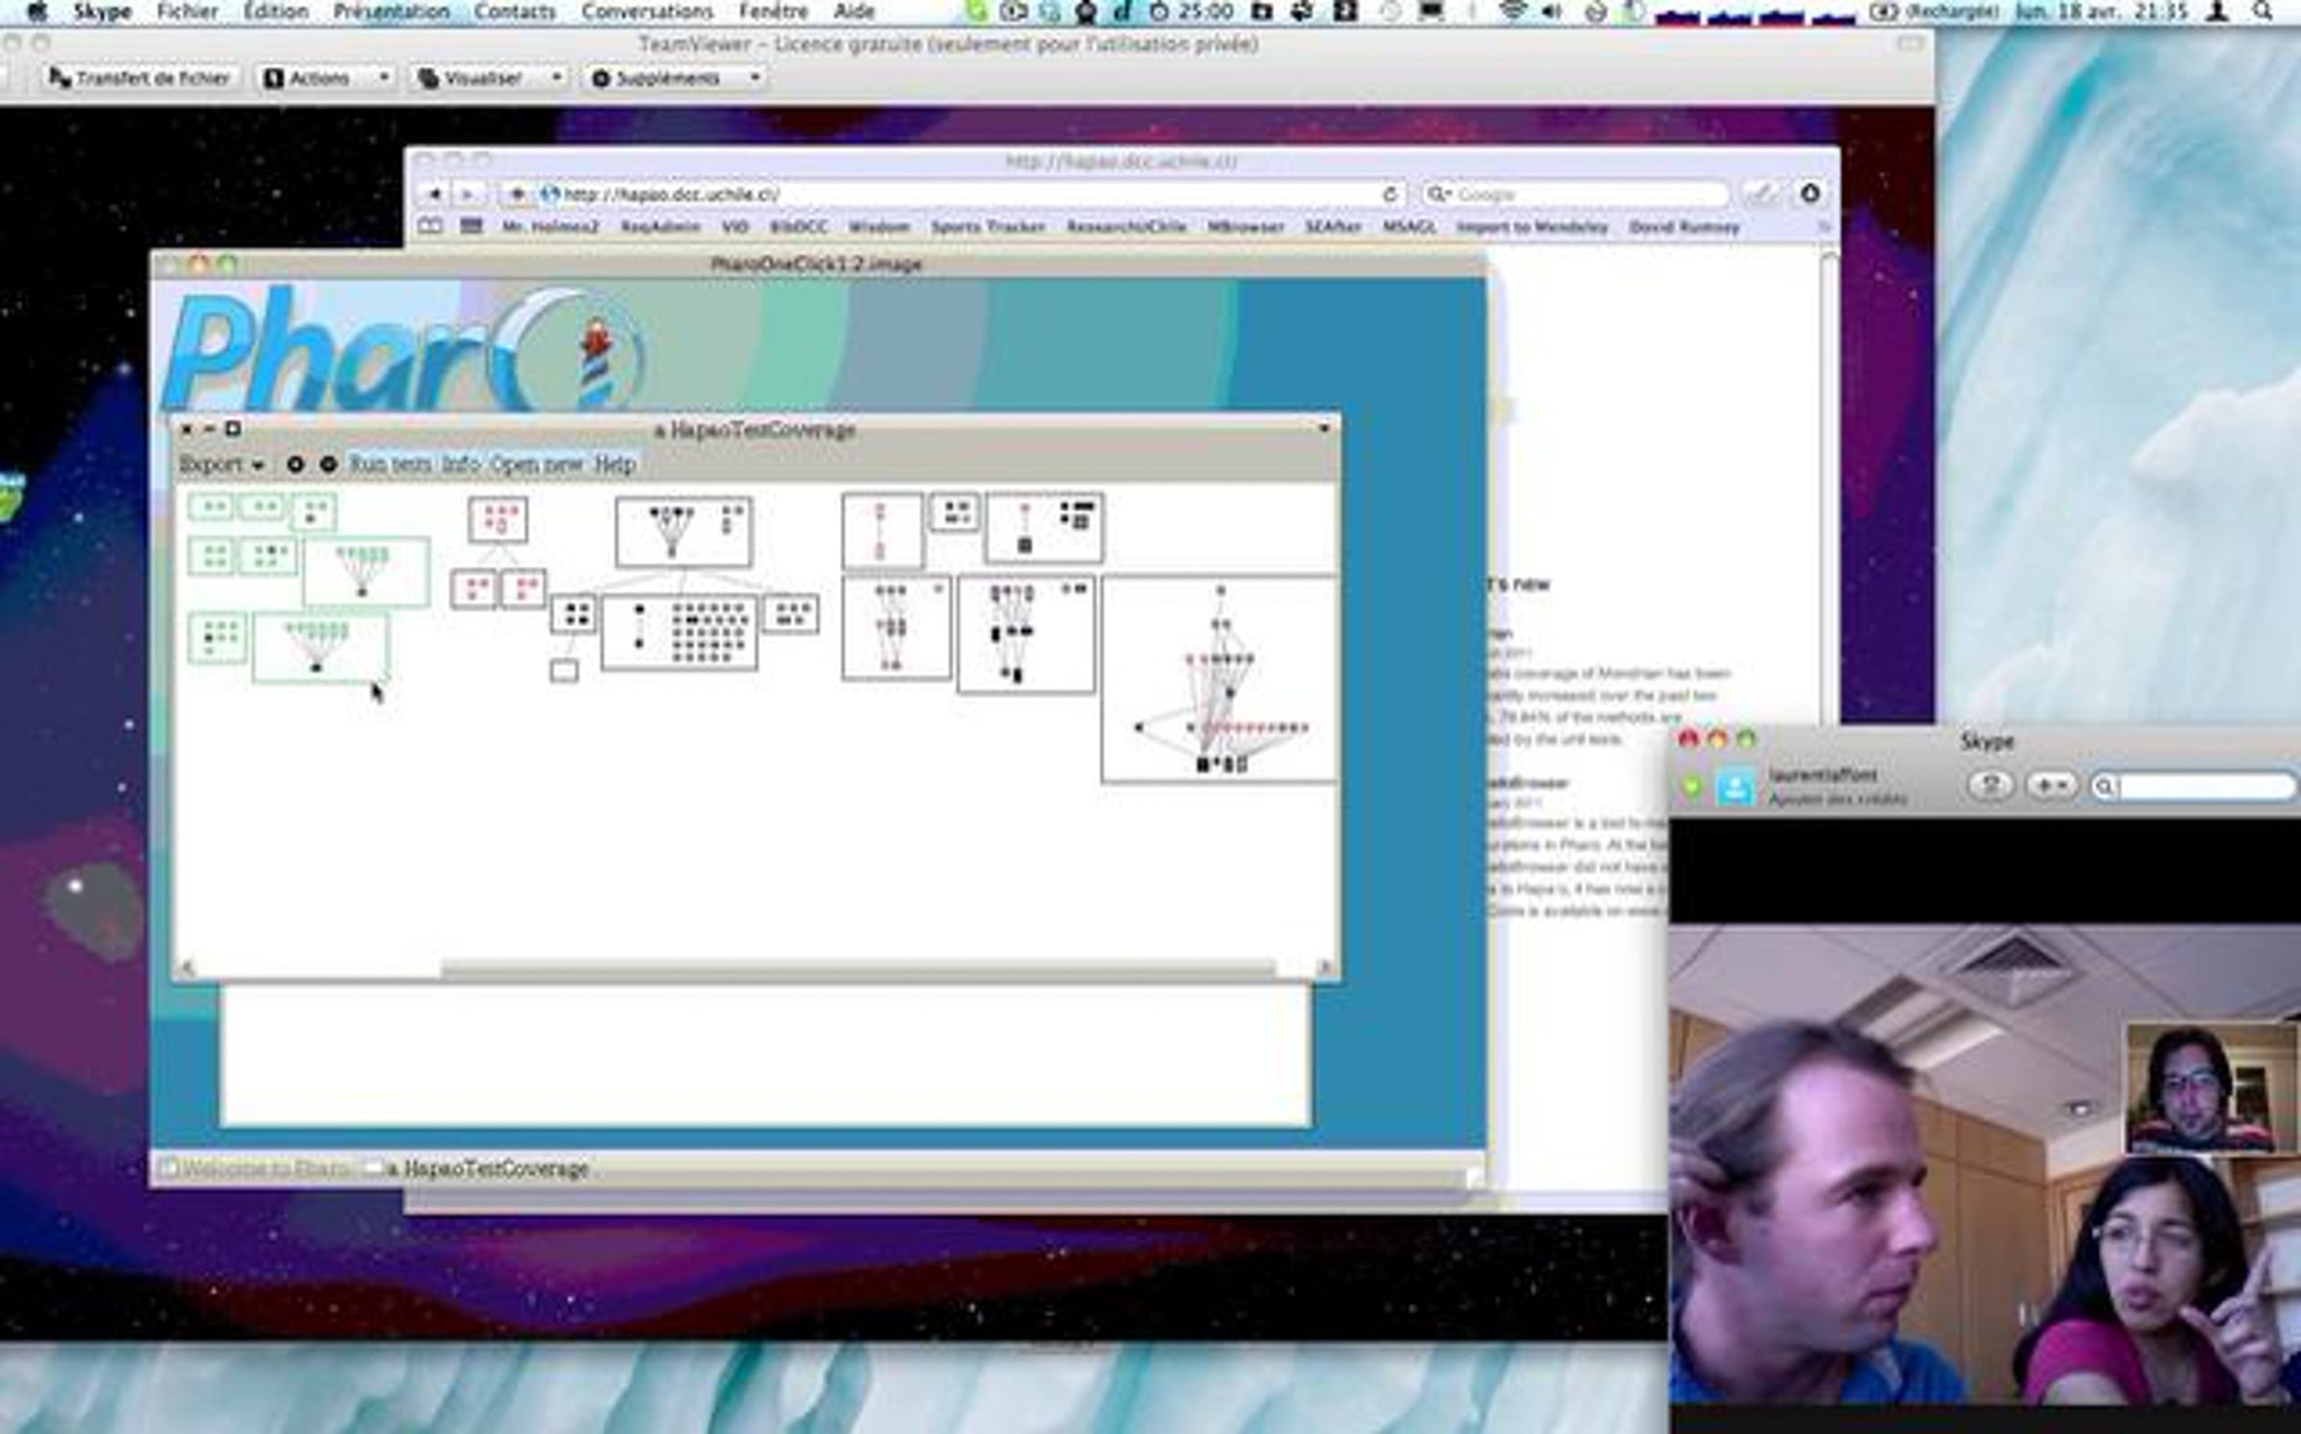
Task: Click the browser back arrow
Action: [x=433, y=195]
